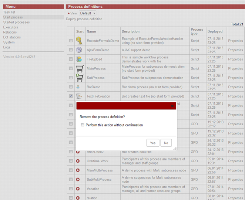The width and height of the screenshot is (245, 200).
Task: Go to Started processes menu item
Action: point(16,22)
